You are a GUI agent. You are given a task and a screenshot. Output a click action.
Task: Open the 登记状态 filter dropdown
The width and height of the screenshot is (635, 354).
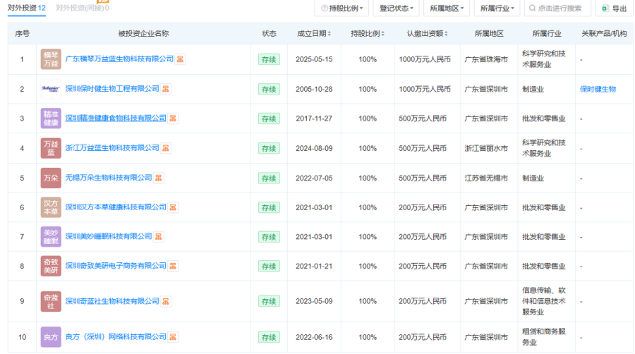(x=397, y=8)
